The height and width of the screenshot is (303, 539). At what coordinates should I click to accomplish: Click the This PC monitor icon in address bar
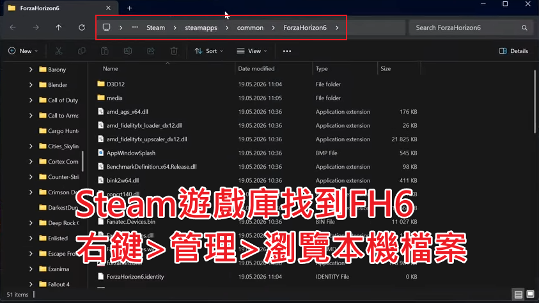(x=107, y=27)
